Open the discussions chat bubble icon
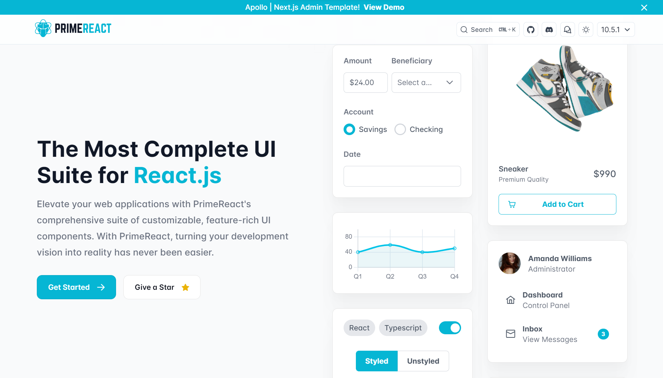The image size is (663, 378). [567, 30]
